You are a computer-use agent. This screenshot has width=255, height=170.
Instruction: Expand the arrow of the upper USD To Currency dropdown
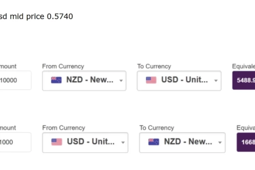click(x=216, y=81)
